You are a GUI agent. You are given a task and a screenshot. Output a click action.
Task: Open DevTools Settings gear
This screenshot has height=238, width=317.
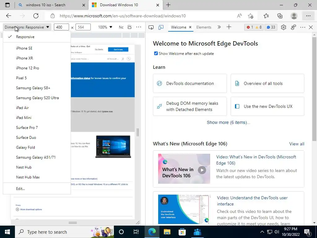point(284,27)
